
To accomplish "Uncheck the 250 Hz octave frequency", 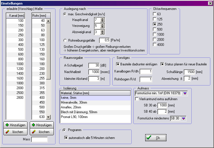I will 155,24.
